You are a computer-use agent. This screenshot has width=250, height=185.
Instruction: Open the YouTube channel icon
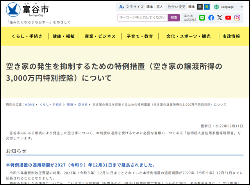[228, 18]
